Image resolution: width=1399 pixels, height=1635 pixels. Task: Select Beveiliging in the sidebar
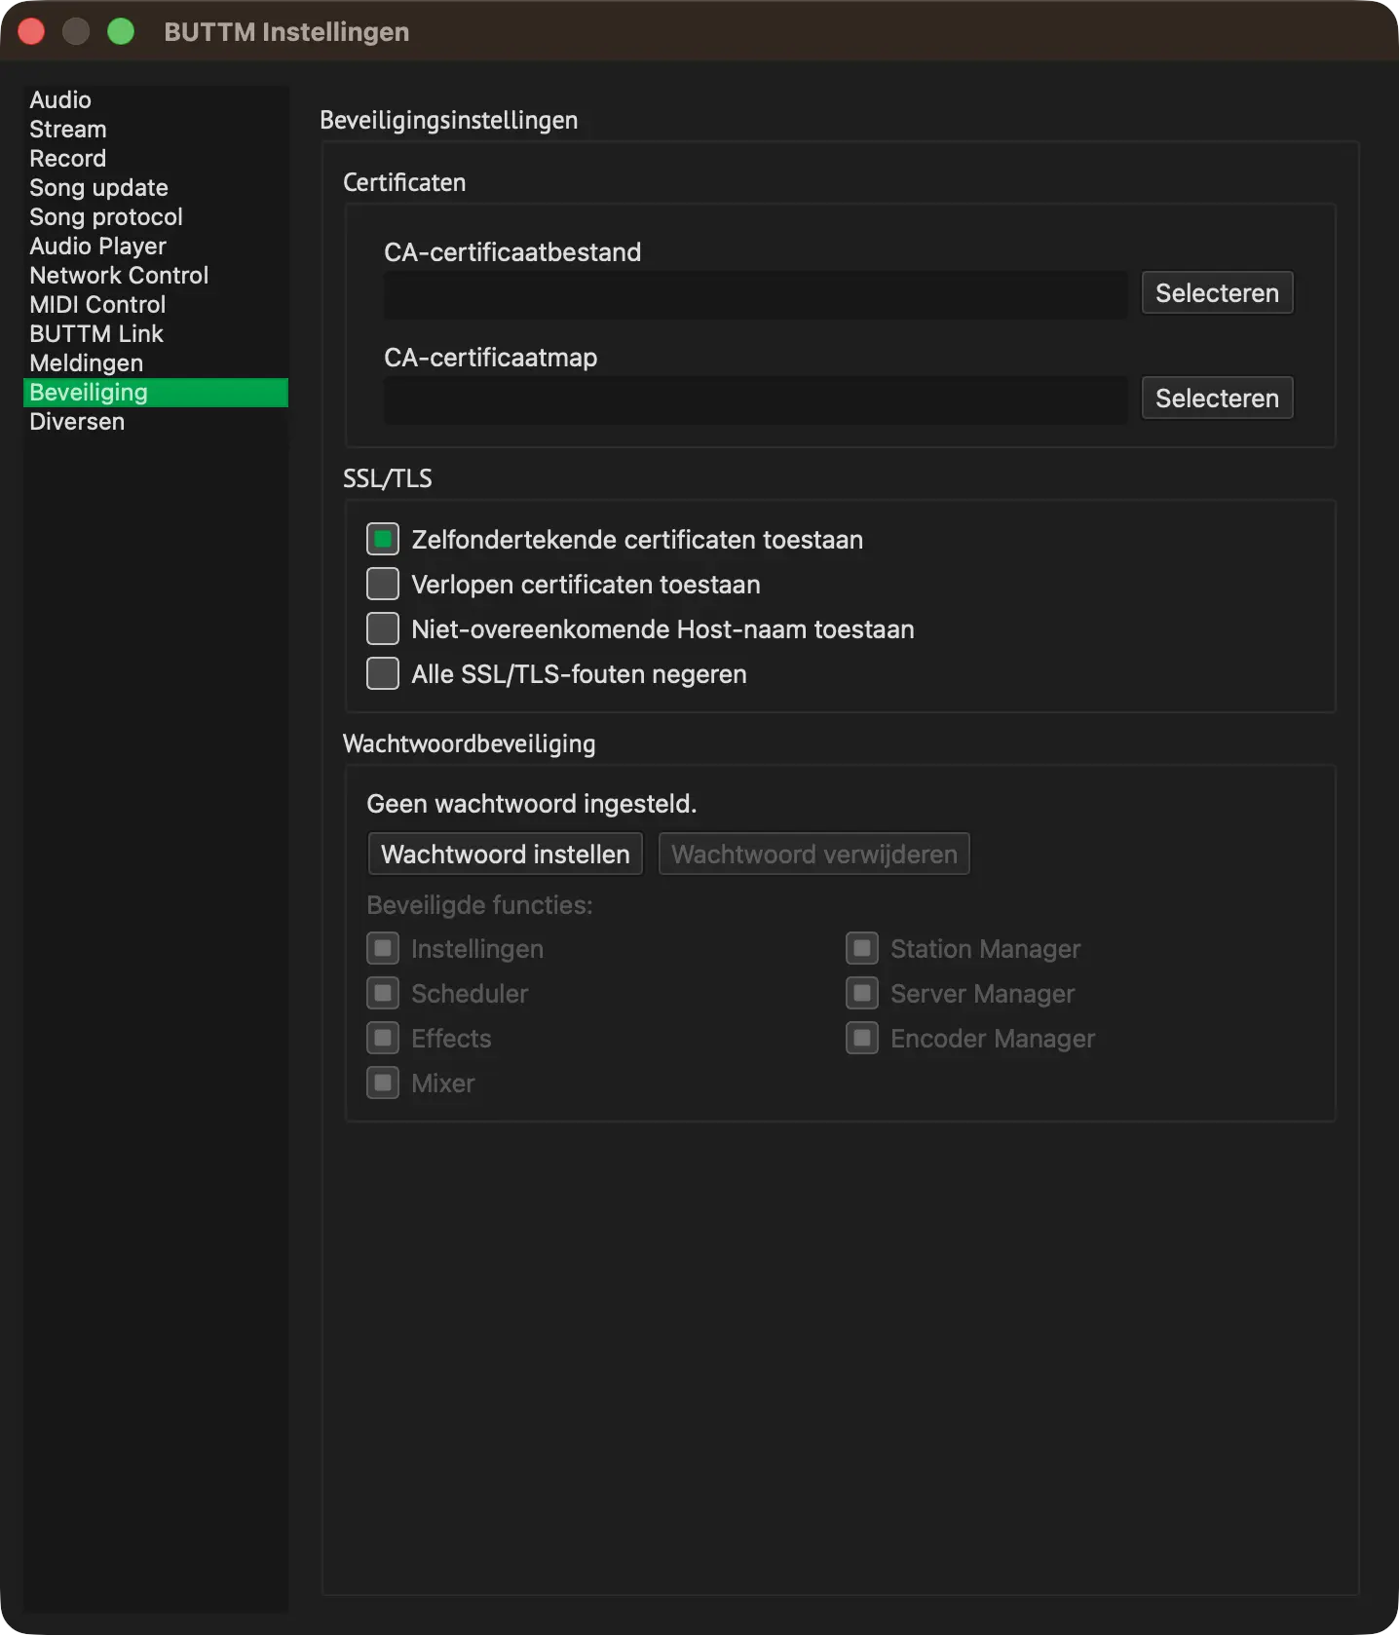tap(155, 393)
